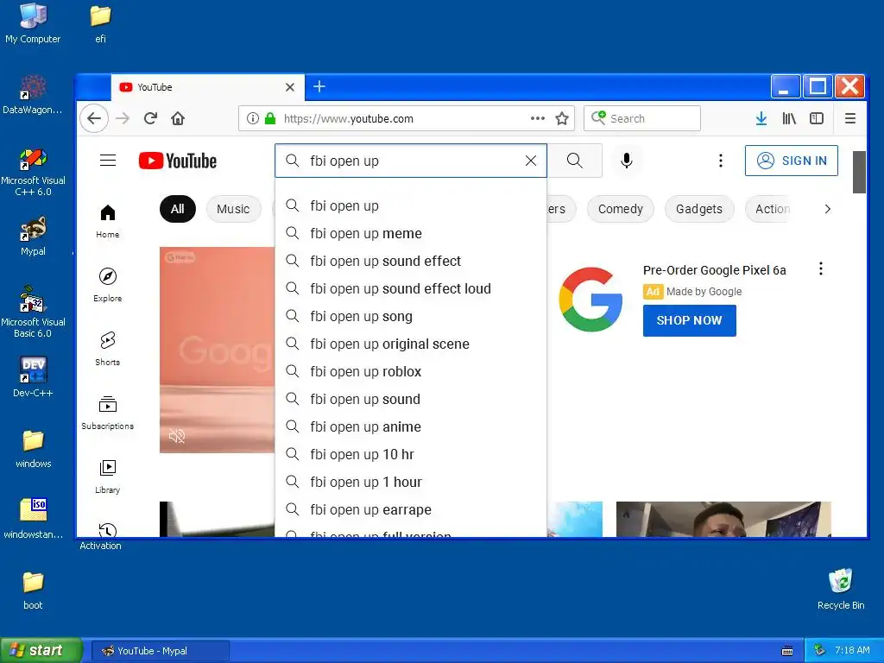The width and height of the screenshot is (884, 663).
Task: Open the site information icon in address bar
Action: tap(253, 118)
